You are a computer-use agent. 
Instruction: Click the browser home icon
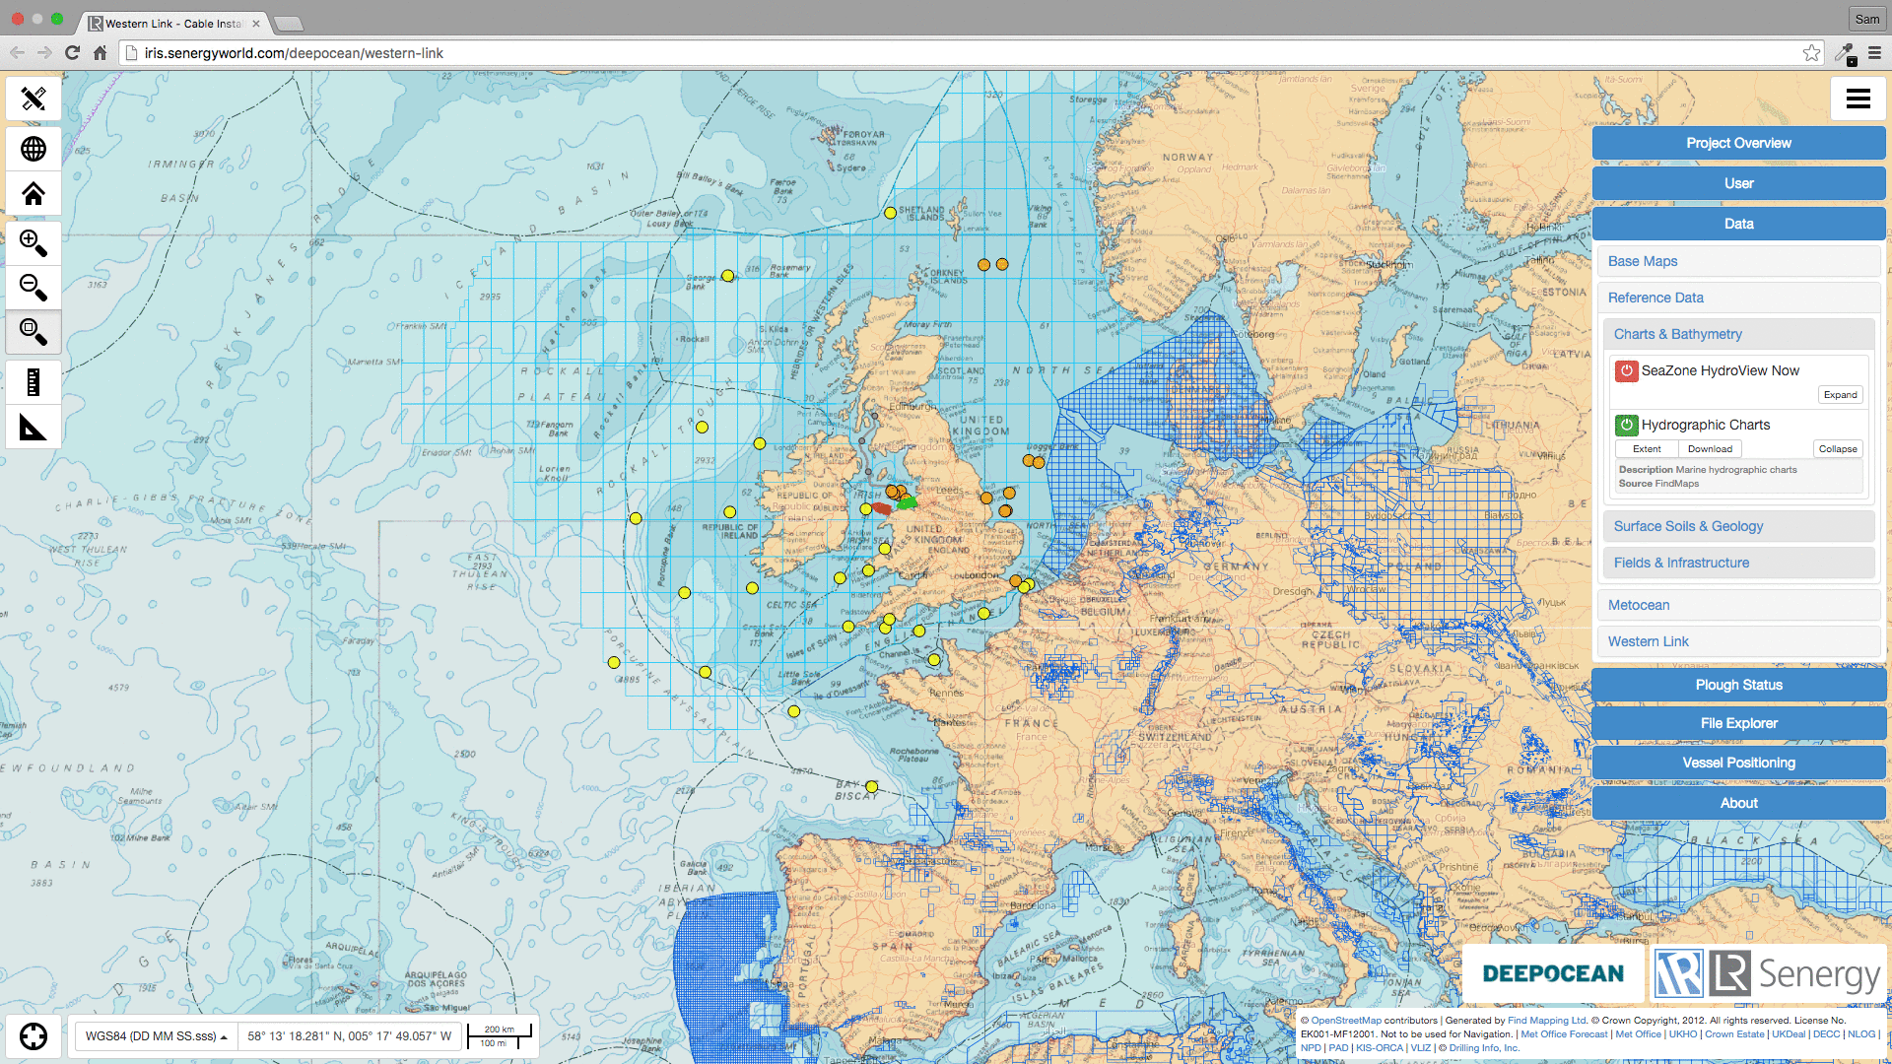click(100, 53)
